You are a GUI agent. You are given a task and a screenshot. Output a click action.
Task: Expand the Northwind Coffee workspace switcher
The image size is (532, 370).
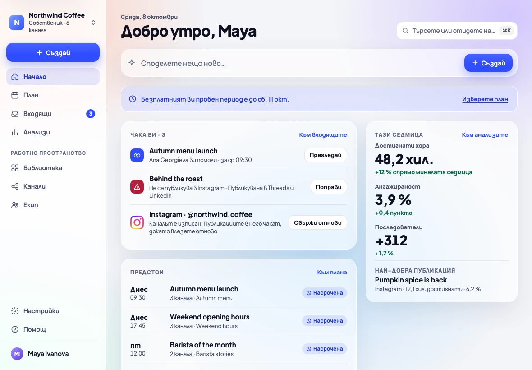point(93,23)
